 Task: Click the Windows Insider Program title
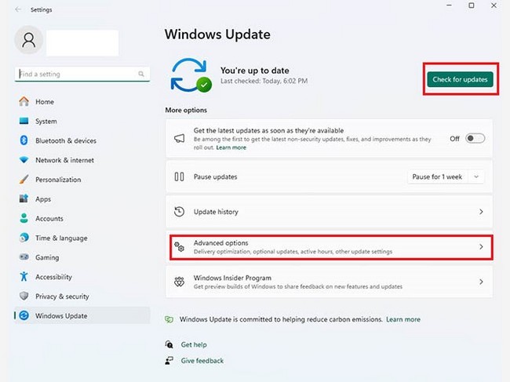tap(232, 278)
